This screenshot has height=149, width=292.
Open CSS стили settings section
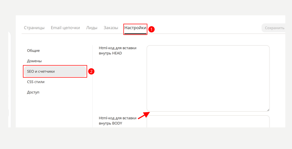tap(36, 82)
